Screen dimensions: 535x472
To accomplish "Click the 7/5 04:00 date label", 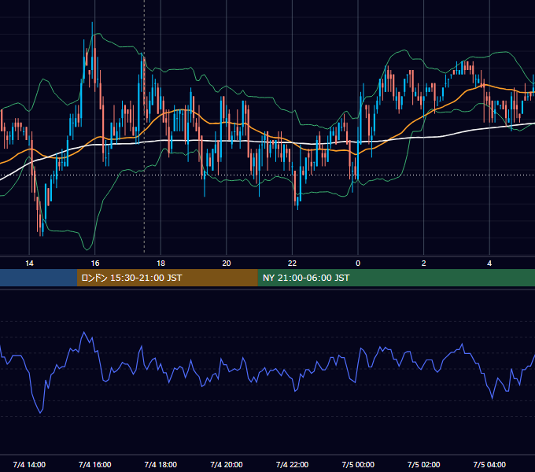I will [x=489, y=464].
